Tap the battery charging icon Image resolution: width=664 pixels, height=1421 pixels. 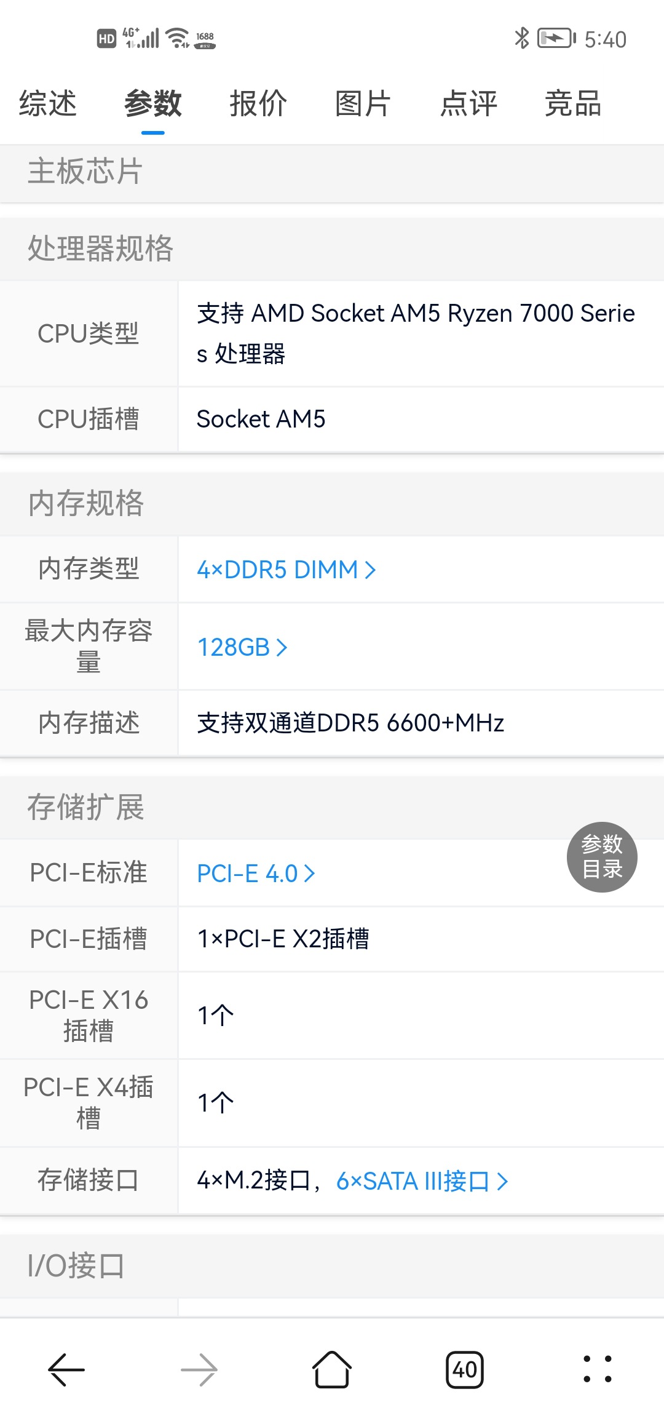(556, 38)
